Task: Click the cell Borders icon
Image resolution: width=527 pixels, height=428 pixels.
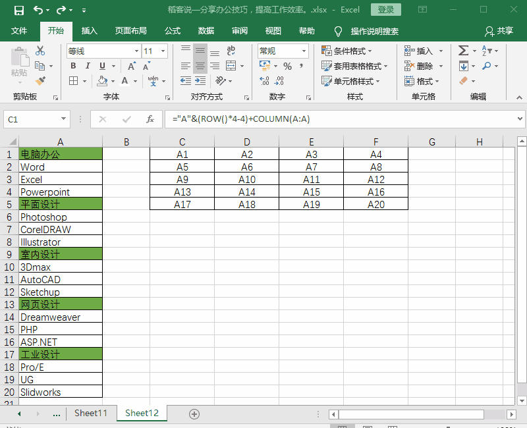Action: 74,80
